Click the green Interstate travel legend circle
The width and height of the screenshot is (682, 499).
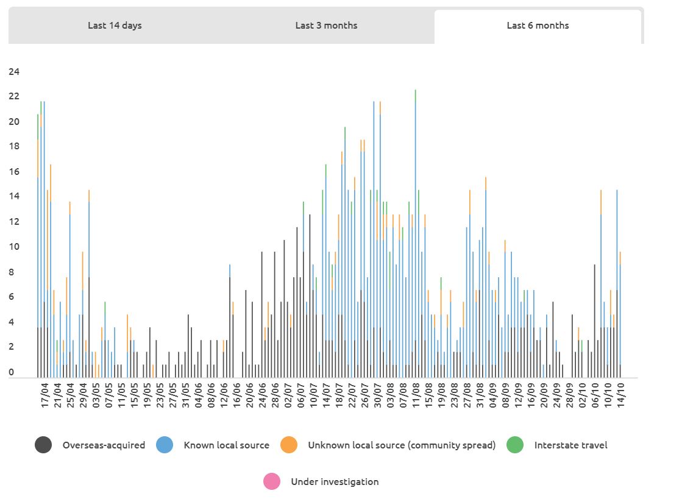click(x=515, y=445)
